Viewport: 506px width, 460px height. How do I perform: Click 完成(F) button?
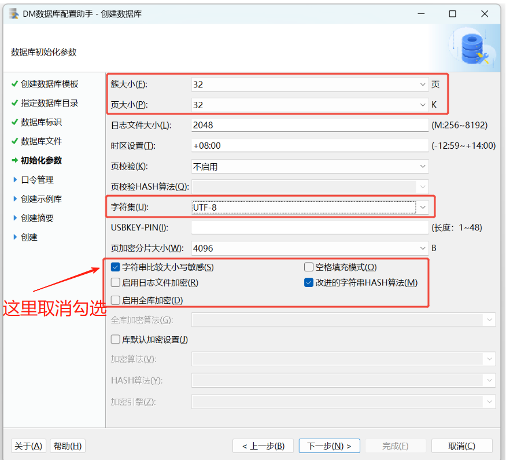tap(396, 446)
